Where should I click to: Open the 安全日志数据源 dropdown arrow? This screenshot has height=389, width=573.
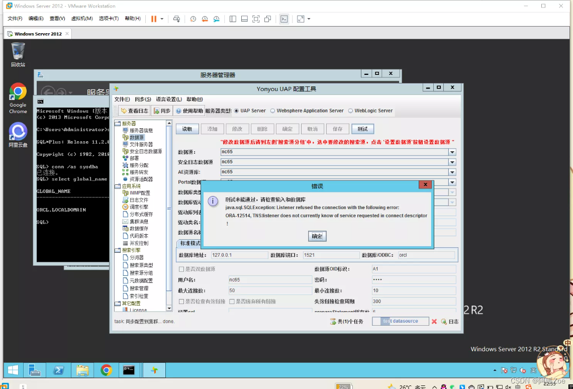(x=452, y=162)
